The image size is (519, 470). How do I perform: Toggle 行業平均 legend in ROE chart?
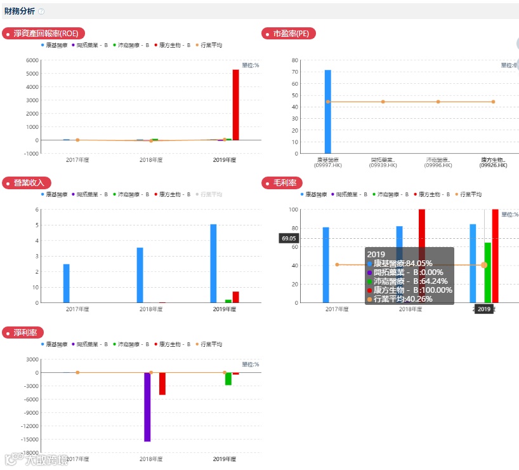pos(209,45)
